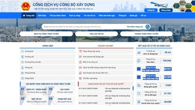Image resolution: width=195 pixels, height=110 pixels.
Task: Click the CÔNG DÂN section heading
Action: click(x=48, y=46)
